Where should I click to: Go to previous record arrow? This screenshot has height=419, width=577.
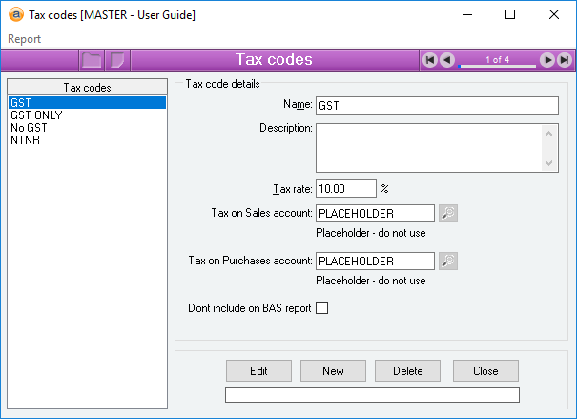[x=447, y=60]
